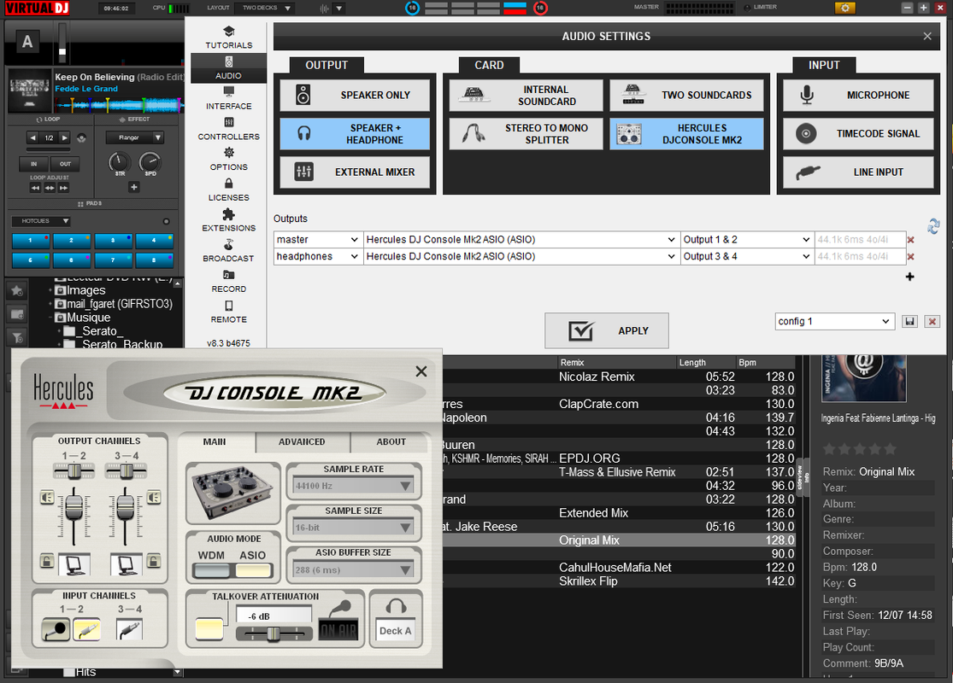Select microphone input for channels 1-2
Screen dimensions: 953x683
click(56, 629)
